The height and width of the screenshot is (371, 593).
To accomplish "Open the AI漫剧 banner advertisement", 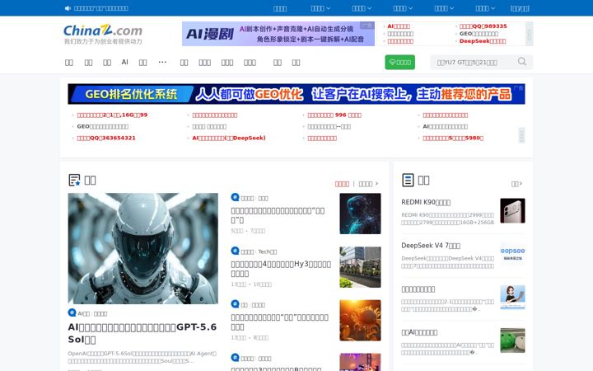I will pyautogui.click(x=278, y=34).
